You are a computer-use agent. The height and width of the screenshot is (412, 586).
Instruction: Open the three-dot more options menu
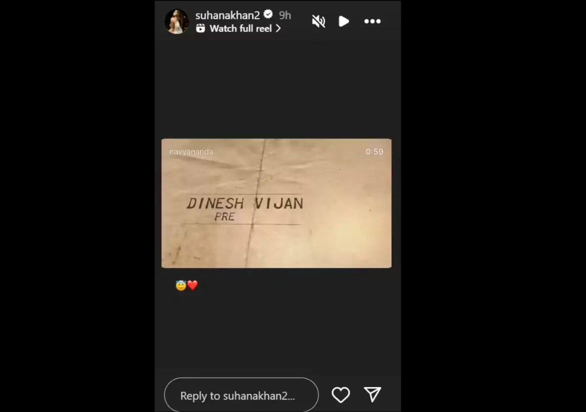(372, 21)
